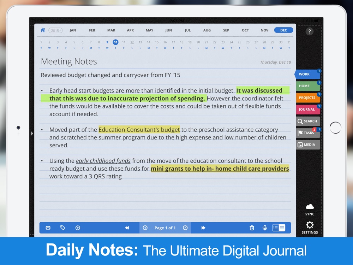Open the help question mark

[310, 31]
